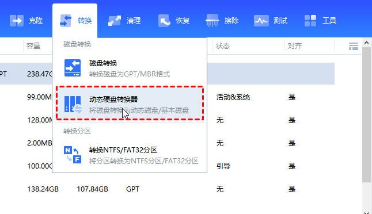Select the 238.47 capacity disk row
The width and height of the screenshot is (372, 214).
pyautogui.click(x=167, y=74)
